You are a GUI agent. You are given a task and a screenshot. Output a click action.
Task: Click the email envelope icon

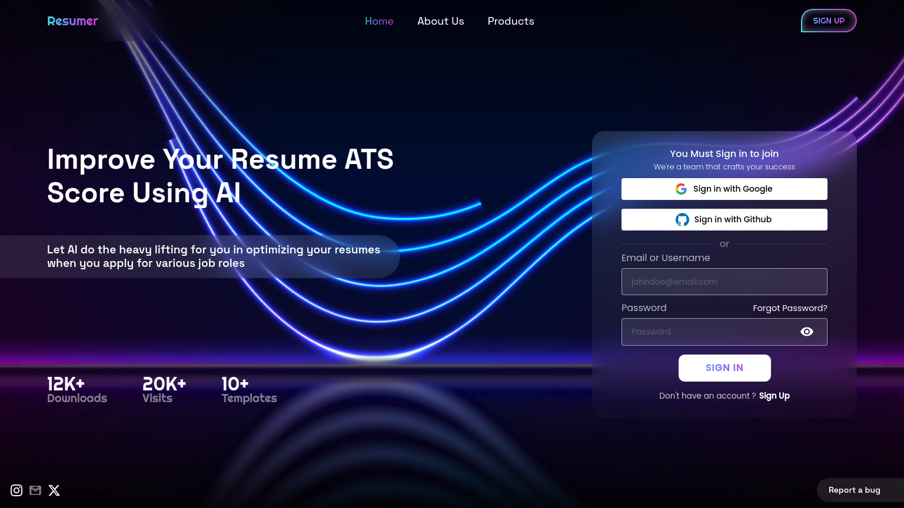pos(35,490)
